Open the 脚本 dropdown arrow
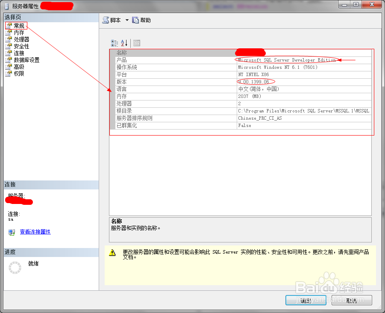Viewport: 385px width, 313px height. 126,20
